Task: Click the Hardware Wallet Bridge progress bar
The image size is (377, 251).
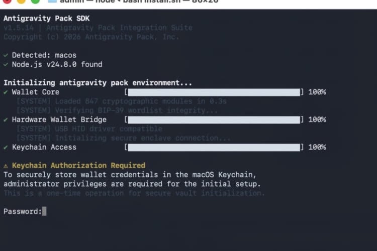Action: pyautogui.click(x=213, y=120)
